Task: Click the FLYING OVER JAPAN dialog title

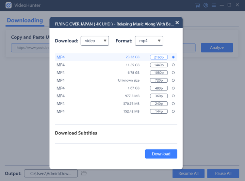Action: coord(114,24)
